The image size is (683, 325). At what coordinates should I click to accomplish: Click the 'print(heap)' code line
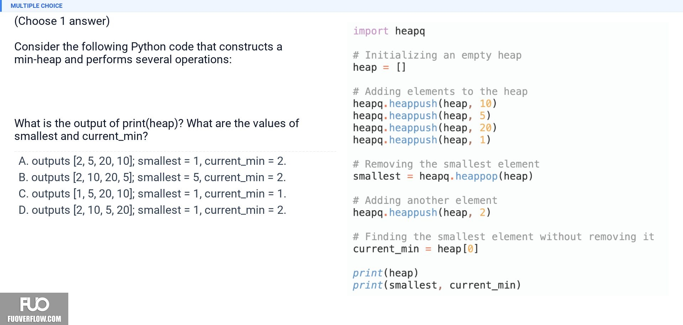(x=386, y=273)
